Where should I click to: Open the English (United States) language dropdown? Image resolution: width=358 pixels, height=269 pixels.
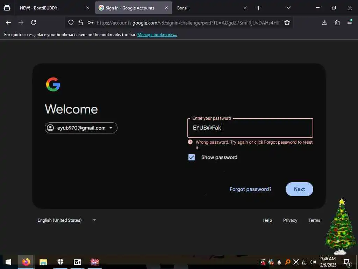(67, 220)
